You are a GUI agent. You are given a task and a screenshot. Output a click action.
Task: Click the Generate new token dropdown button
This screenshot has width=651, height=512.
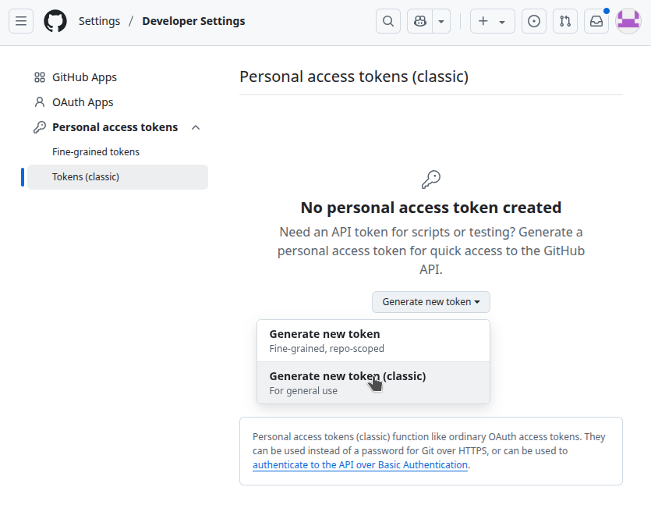pyautogui.click(x=431, y=302)
